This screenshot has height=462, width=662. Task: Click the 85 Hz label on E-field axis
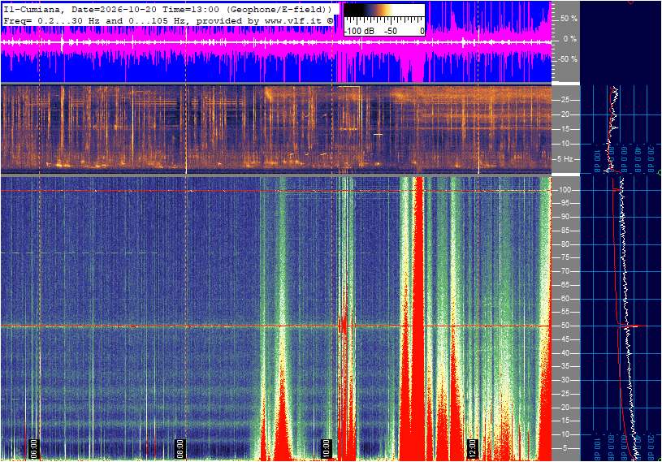(x=565, y=231)
